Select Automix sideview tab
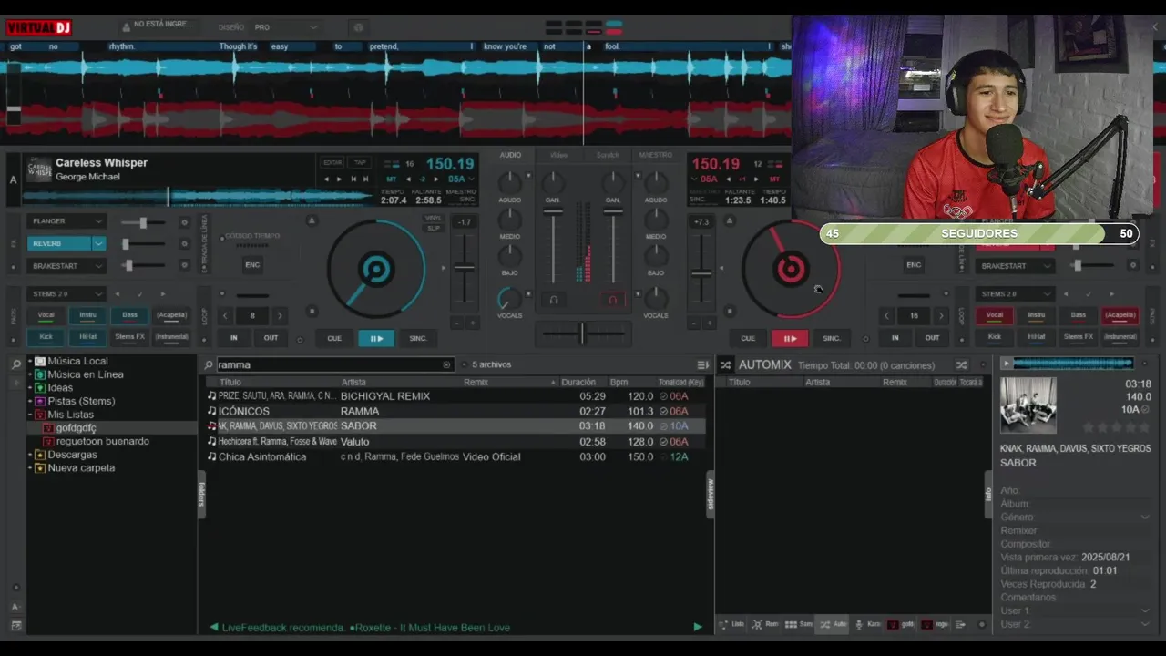1166x656 pixels. click(833, 624)
